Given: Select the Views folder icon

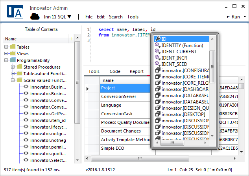Looking at the screenshot, I should 13,53.
